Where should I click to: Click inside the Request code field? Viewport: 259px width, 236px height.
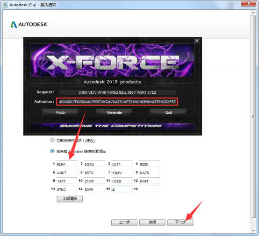(x=117, y=92)
